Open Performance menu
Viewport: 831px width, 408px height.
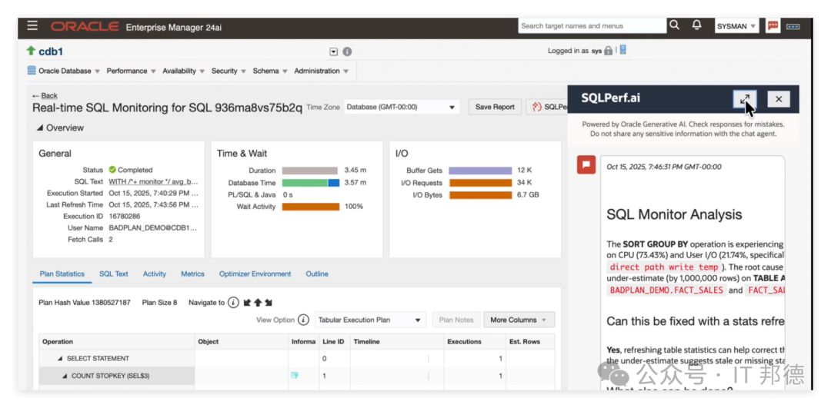131,71
